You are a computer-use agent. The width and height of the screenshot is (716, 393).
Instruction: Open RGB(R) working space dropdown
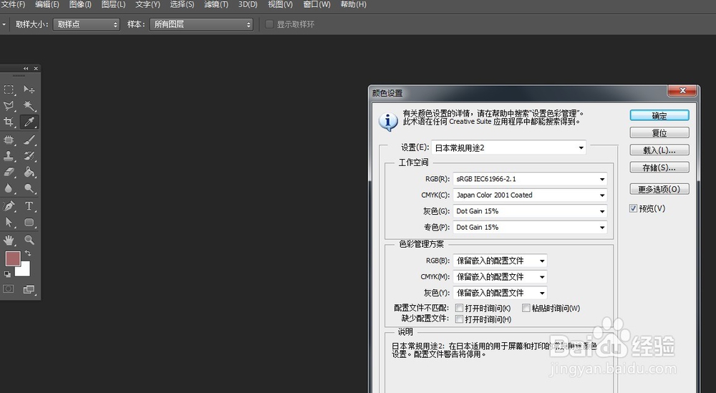530,179
